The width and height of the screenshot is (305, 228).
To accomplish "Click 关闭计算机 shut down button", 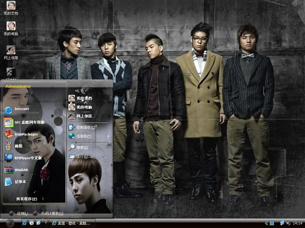I will click(48, 213).
